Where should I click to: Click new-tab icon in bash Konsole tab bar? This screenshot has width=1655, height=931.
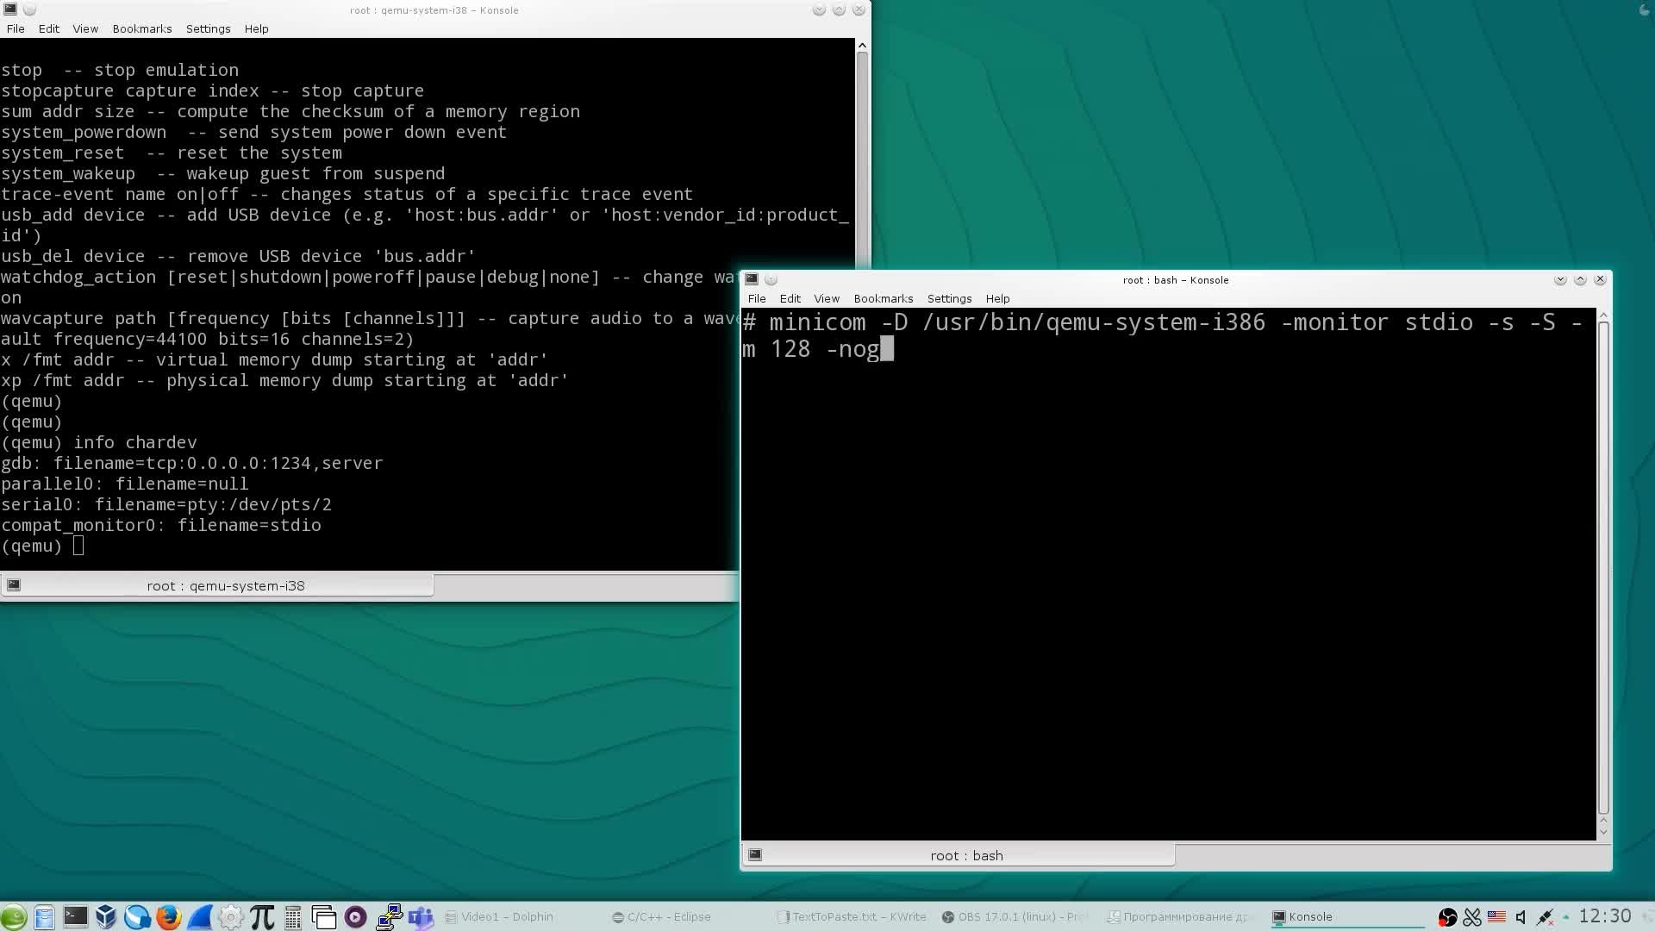pos(754,855)
